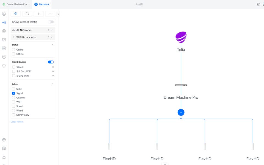This screenshot has width=264, height=165.
Task: Open the Dream Machine Pro site selector
Action: tap(16, 4)
